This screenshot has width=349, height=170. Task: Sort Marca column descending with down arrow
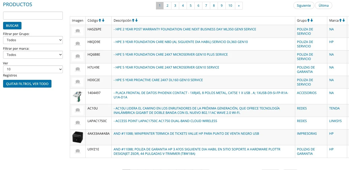(344, 21)
